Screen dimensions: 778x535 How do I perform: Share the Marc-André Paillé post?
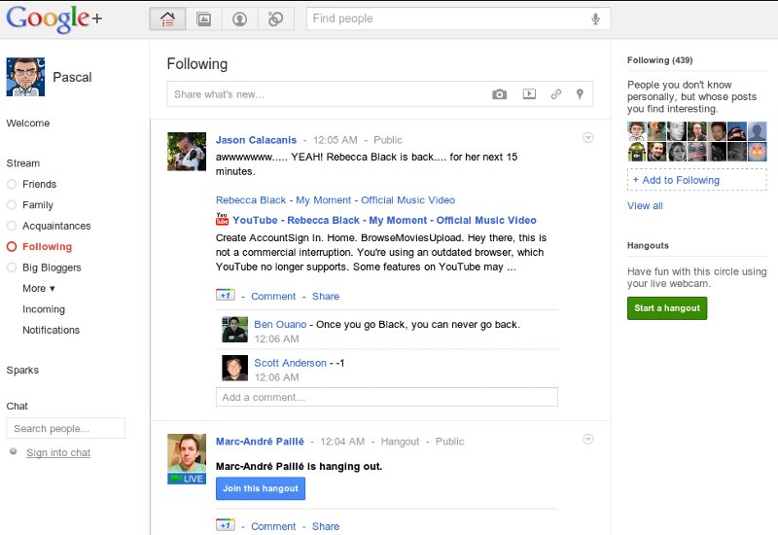pos(326,526)
